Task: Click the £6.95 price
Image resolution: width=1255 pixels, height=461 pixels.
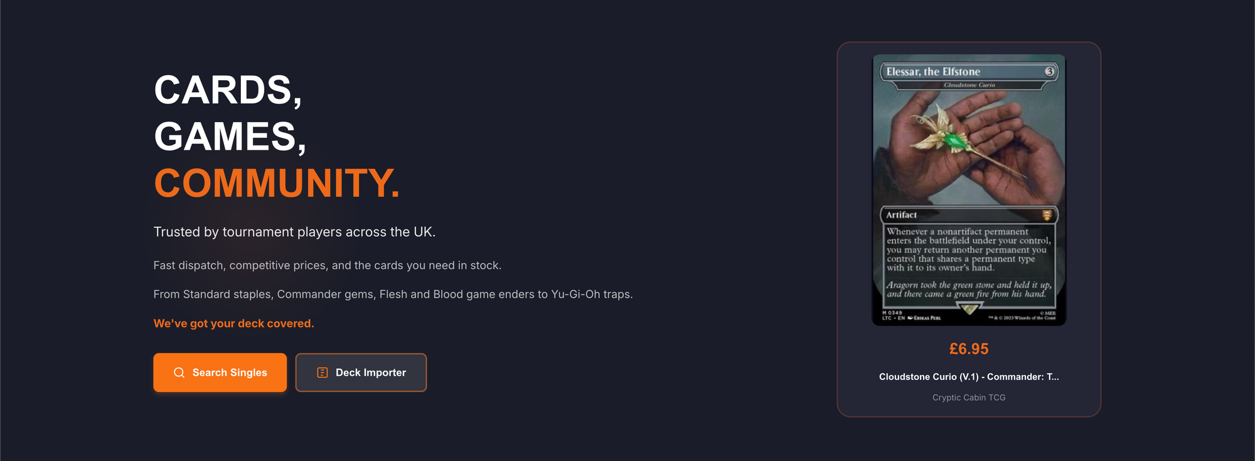Action: point(968,349)
